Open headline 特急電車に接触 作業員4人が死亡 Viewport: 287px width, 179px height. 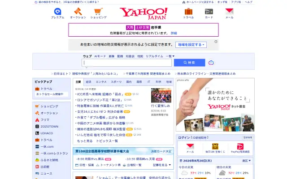(100, 106)
